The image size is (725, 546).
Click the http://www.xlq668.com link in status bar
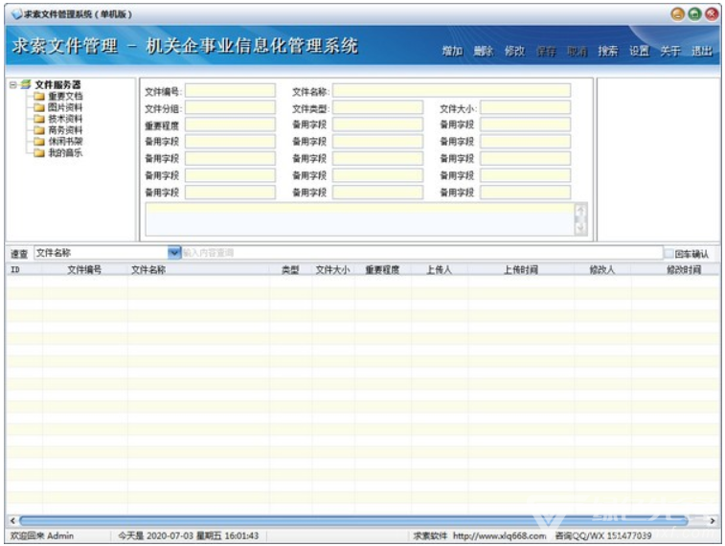pos(499,535)
